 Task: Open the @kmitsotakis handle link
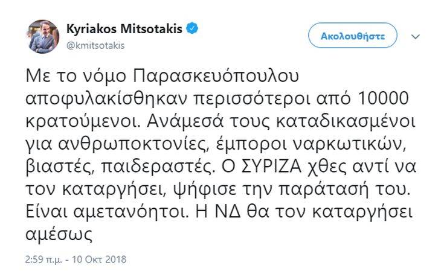pos(100,43)
